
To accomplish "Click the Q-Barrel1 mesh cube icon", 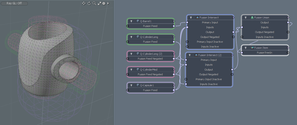I will pyautogui.click(x=138, y=21).
